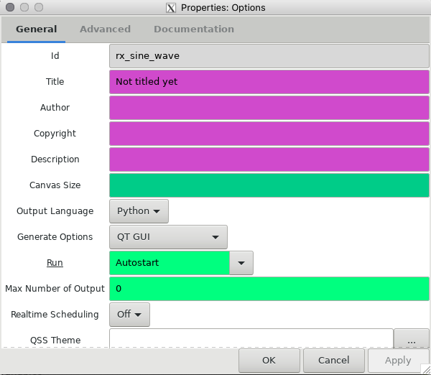The image size is (431, 375).
Task: Expand the Generate Options QT GUI dropdown
Action: [168, 237]
